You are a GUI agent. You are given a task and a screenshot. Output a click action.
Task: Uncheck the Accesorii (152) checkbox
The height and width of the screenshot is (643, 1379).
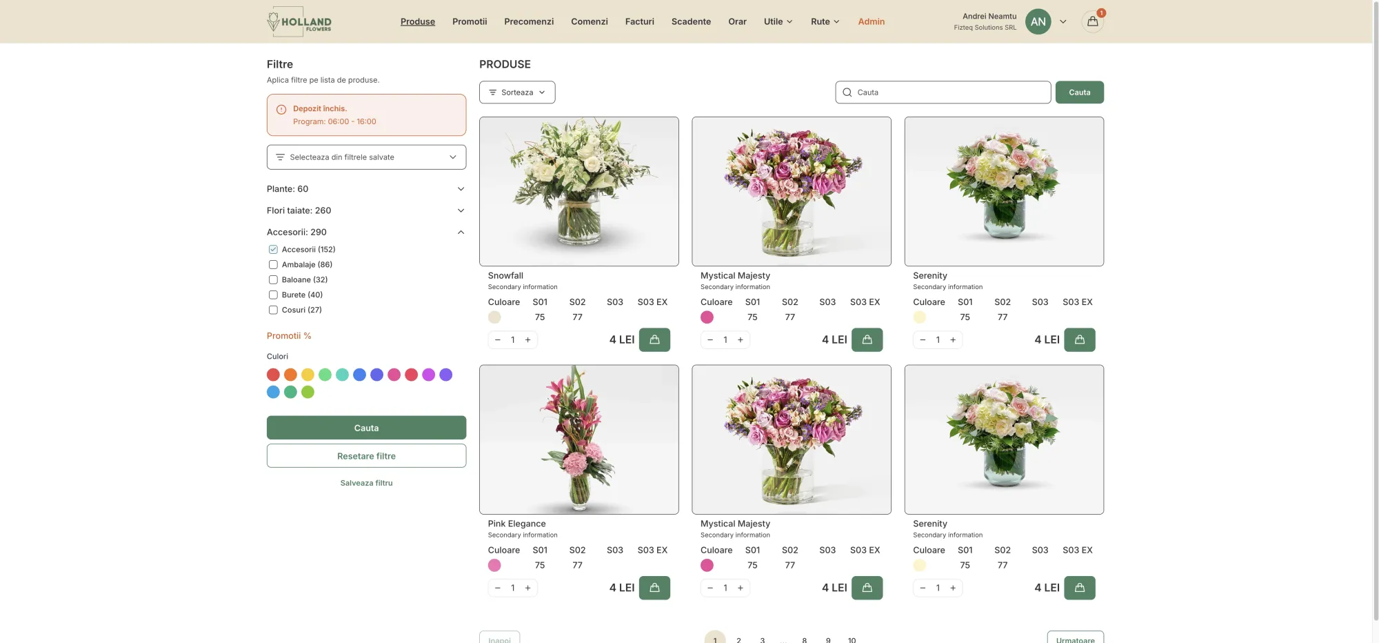(273, 249)
